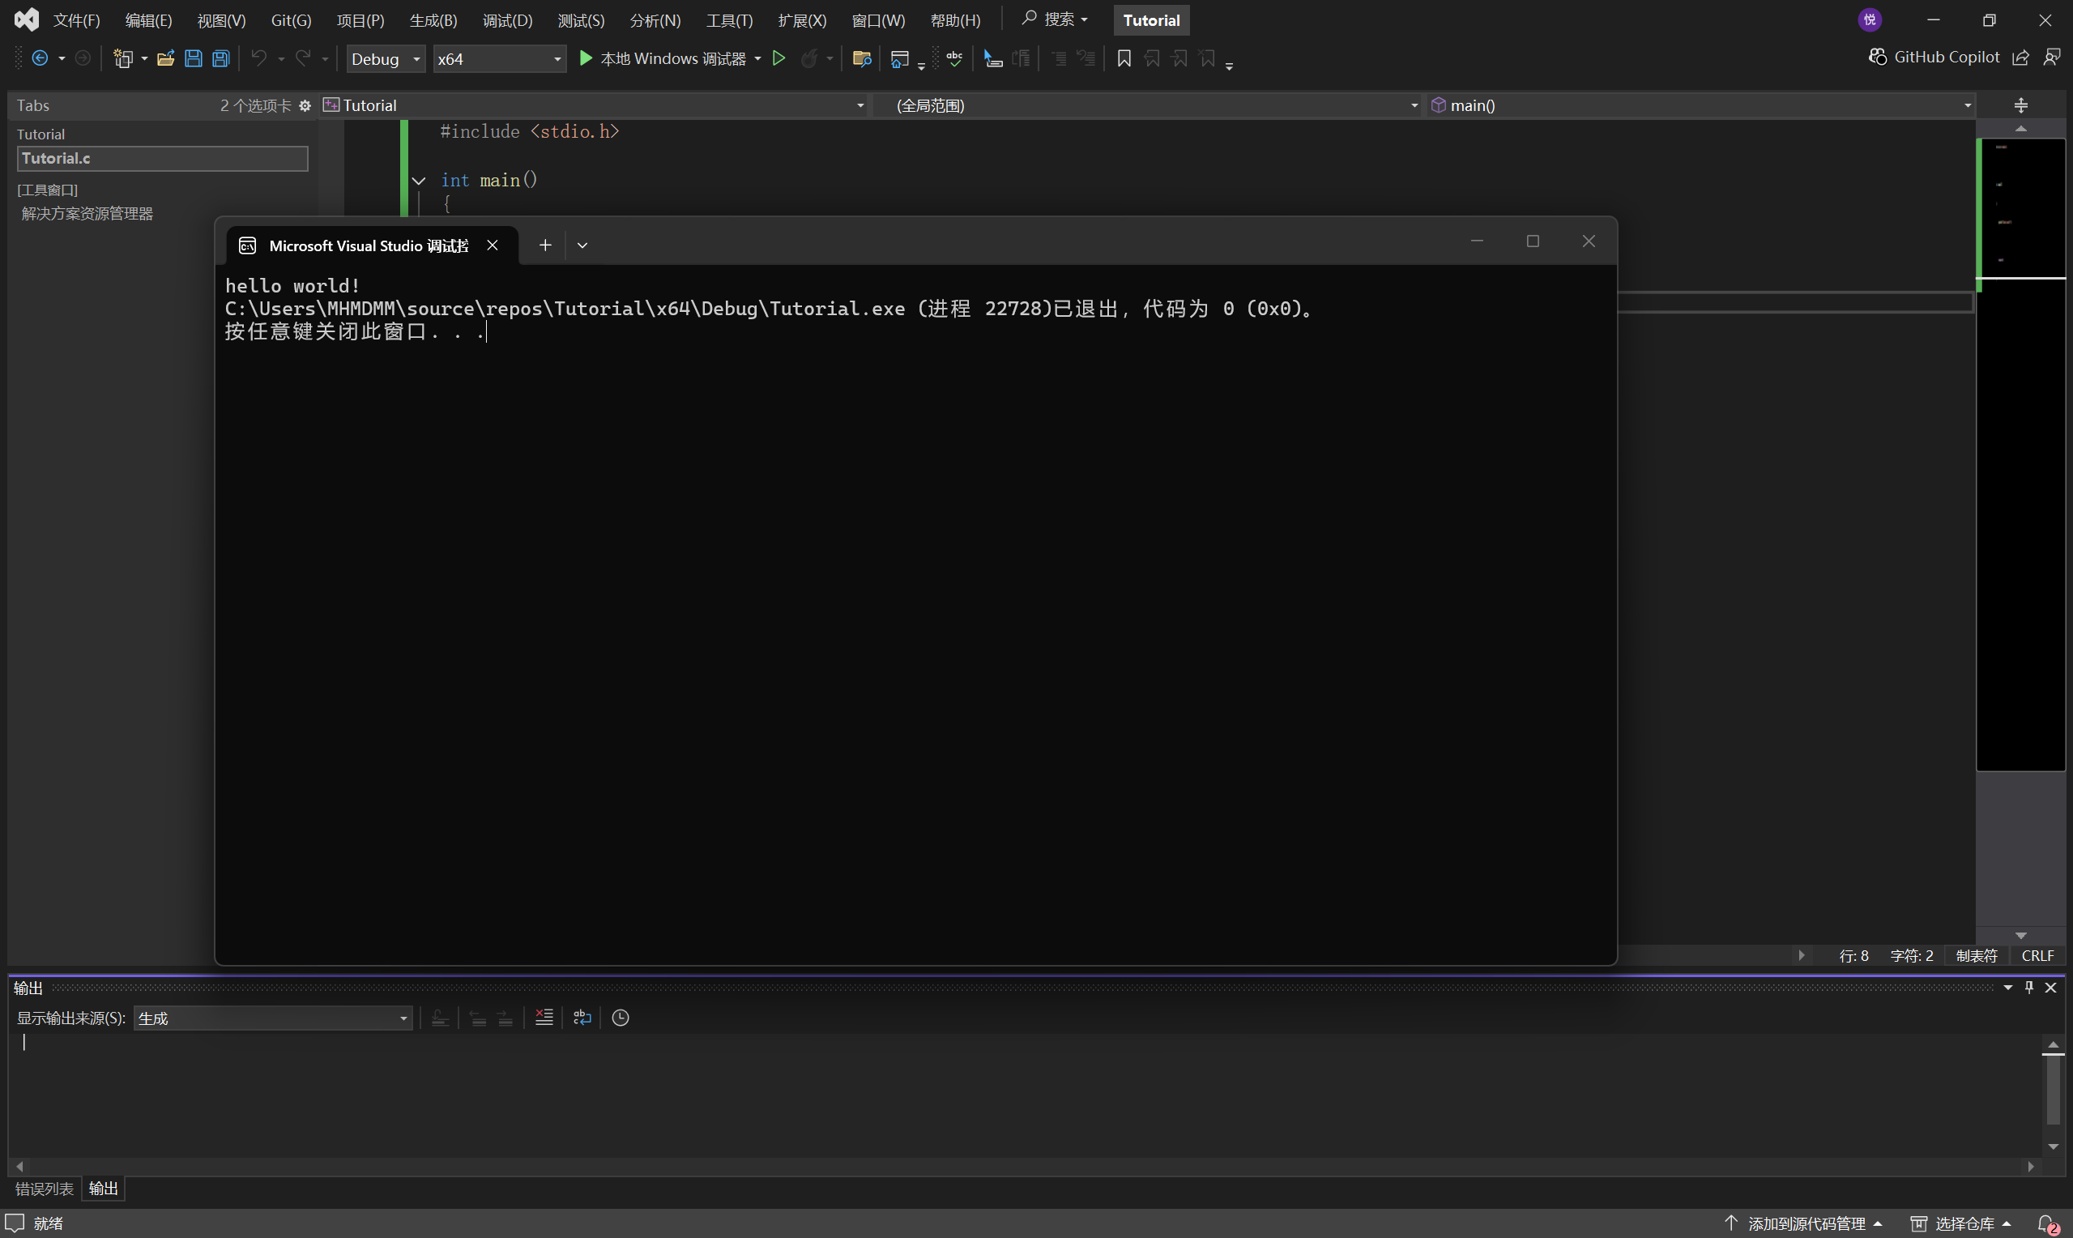2073x1238 pixels.
Task: Switch to the 输出 bottom tab
Action: 104,1189
